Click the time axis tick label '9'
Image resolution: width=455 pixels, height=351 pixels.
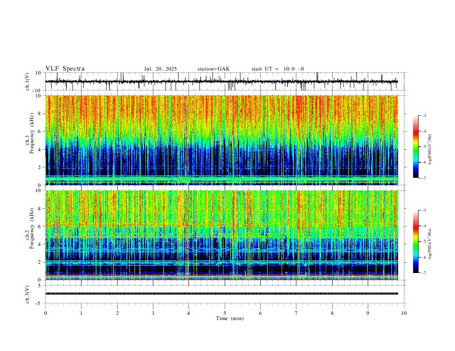(368, 313)
